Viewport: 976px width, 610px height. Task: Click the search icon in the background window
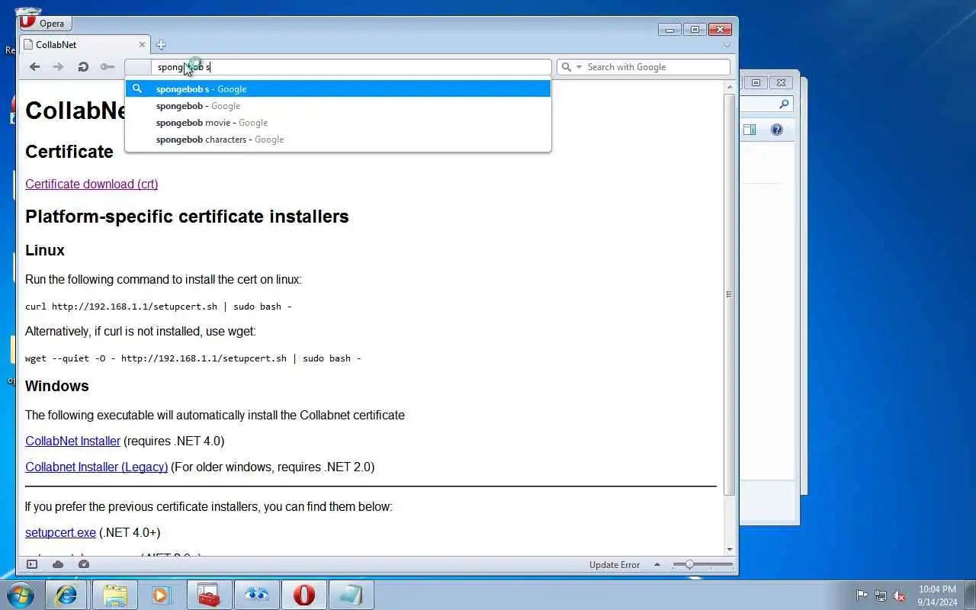coord(784,104)
